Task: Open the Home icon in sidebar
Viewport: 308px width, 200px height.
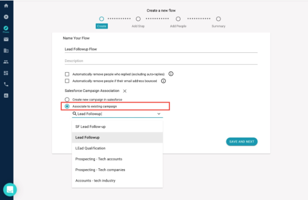Action: (6, 6)
